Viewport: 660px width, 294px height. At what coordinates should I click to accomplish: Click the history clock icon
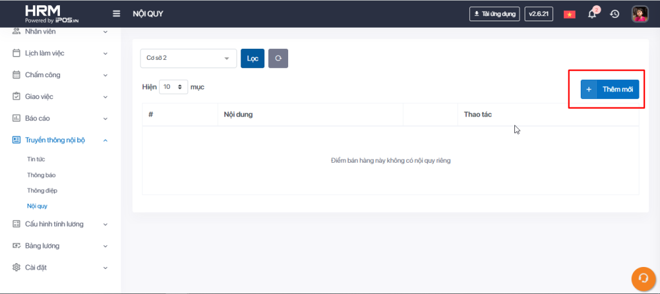click(615, 14)
